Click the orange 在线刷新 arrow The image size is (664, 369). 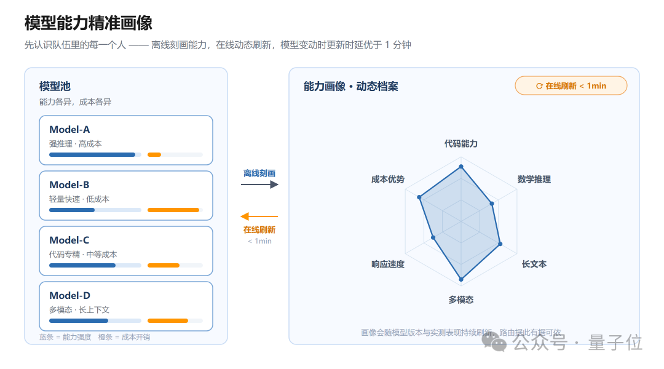click(259, 216)
